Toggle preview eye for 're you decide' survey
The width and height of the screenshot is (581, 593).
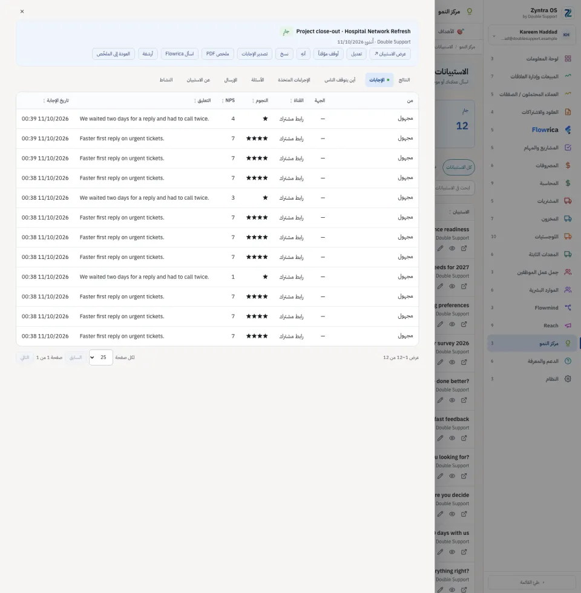[x=452, y=514]
